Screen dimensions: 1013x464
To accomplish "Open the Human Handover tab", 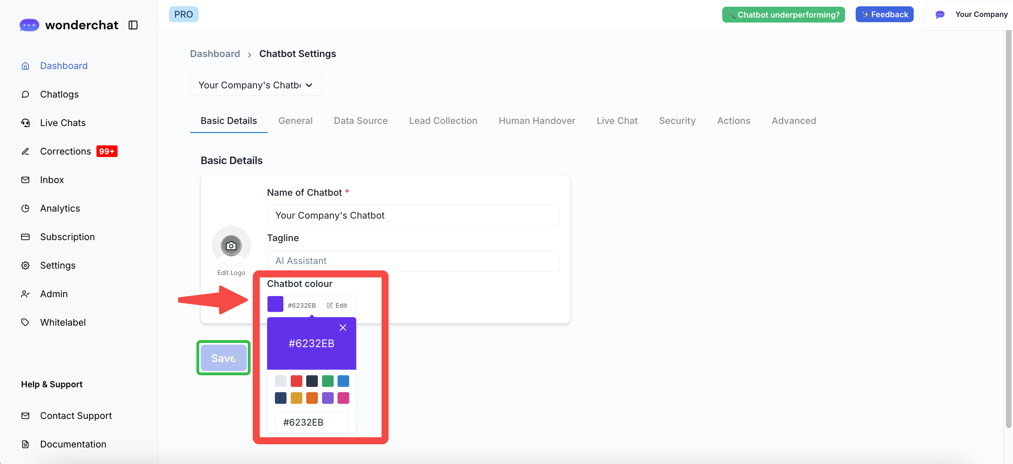I will (x=536, y=121).
